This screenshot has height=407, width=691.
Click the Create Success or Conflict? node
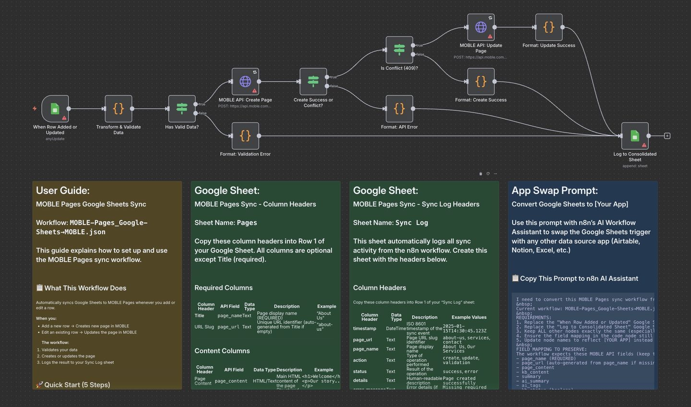[x=313, y=82]
